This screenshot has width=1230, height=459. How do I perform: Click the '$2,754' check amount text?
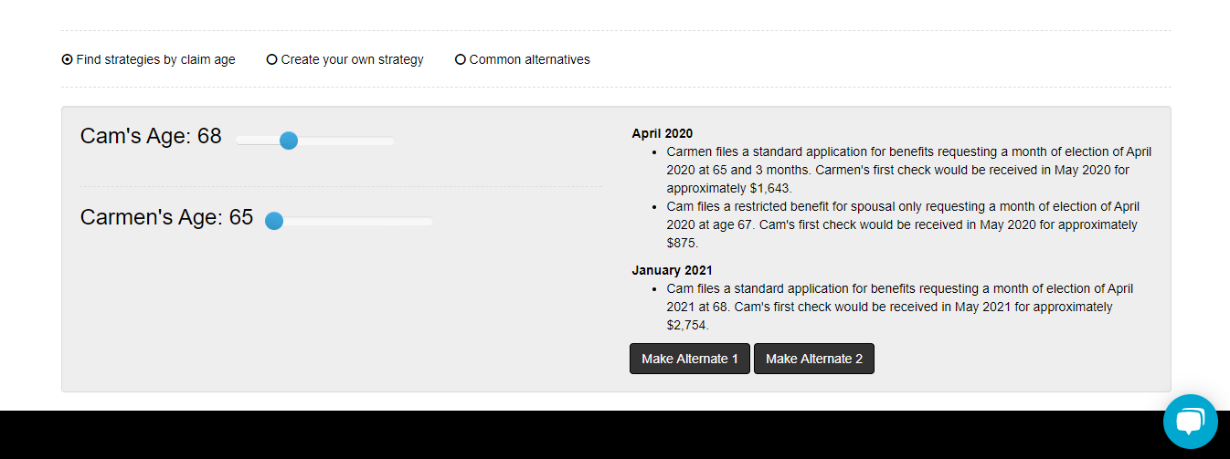[686, 325]
